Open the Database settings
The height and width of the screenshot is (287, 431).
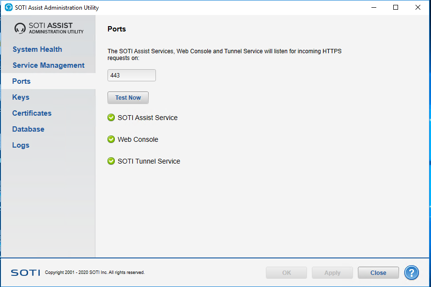tap(28, 129)
